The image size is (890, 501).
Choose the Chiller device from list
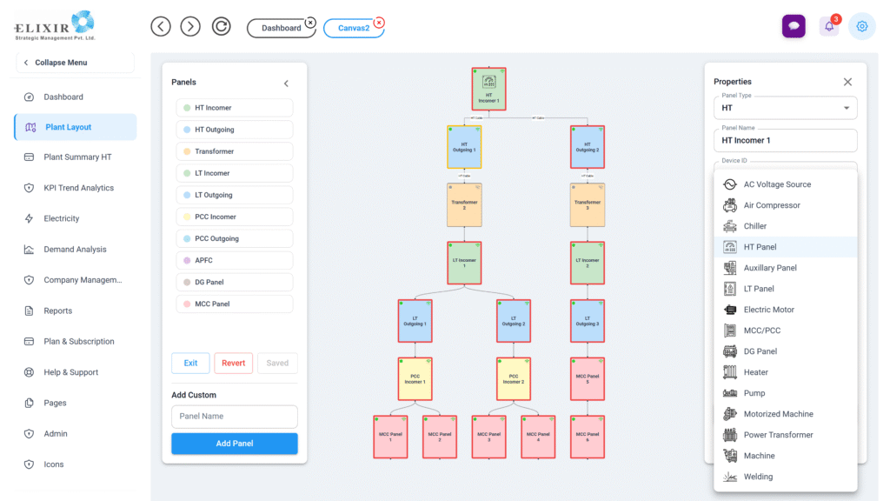(754, 226)
